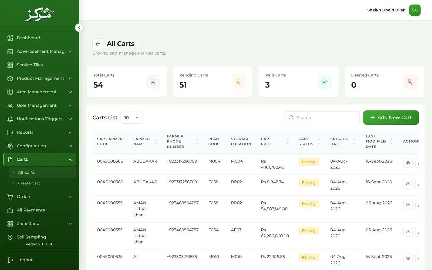432x270 pixels.
Task: Expand the ZaraiMandi chevron
Action: [70, 224]
